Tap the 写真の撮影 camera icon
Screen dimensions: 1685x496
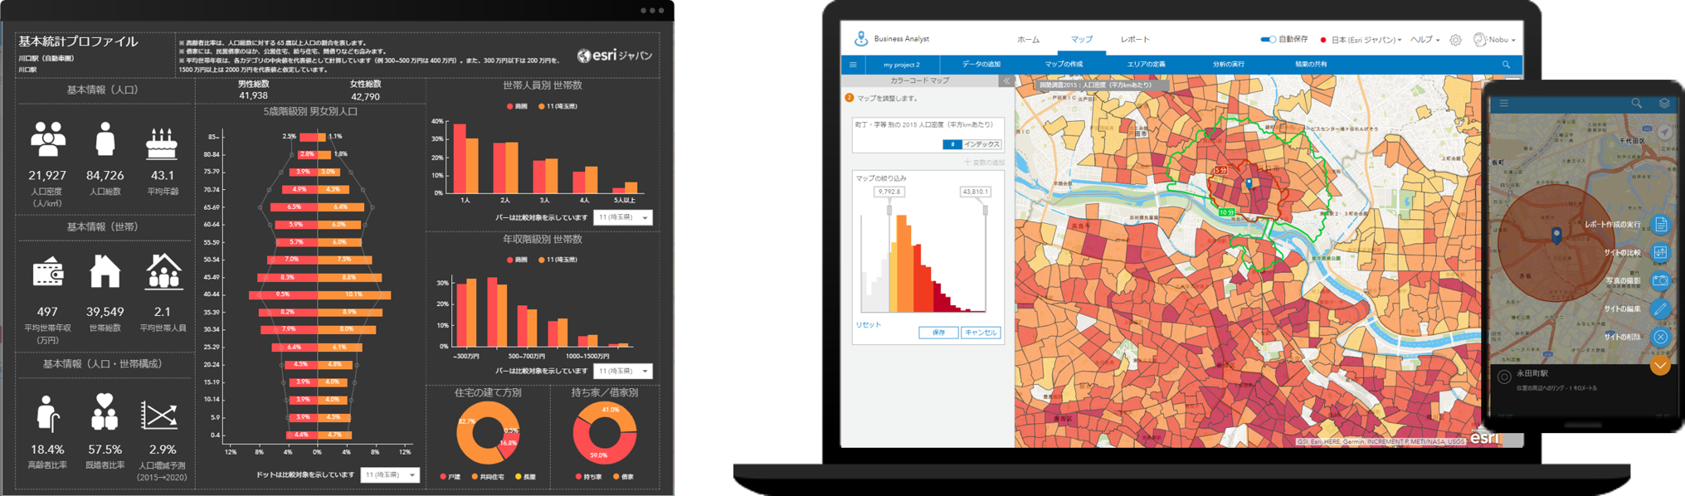(x=1660, y=281)
